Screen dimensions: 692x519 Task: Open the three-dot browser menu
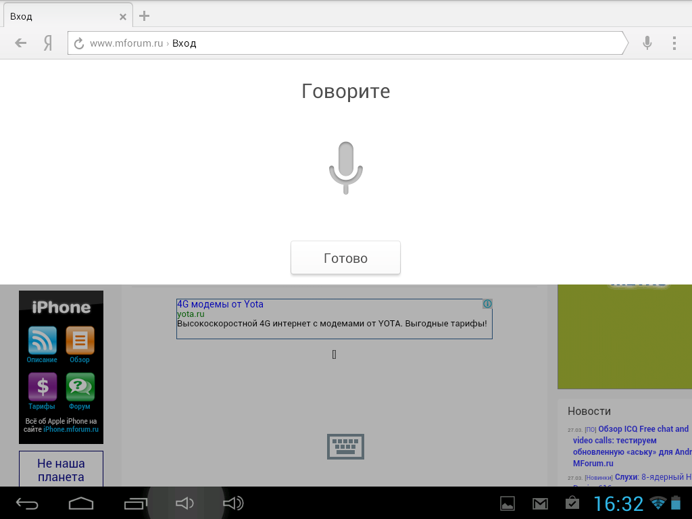pyautogui.click(x=674, y=43)
